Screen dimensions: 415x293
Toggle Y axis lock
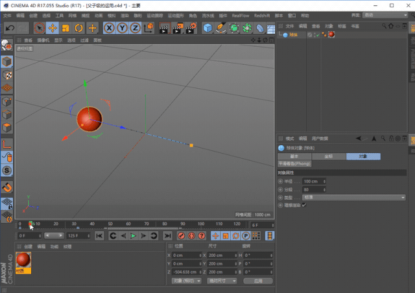pyautogui.click(x=122, y=28)
